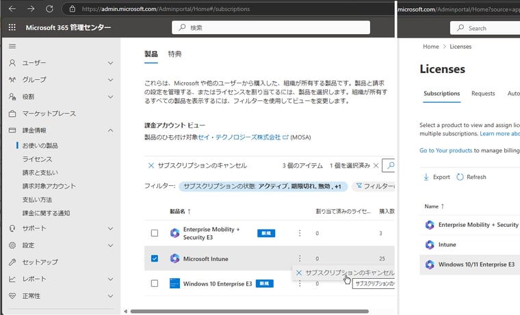Clear selection X next to 1 個を選択済み
The image size is (520, 315).
pyautogui.click(x=376, y=165)
